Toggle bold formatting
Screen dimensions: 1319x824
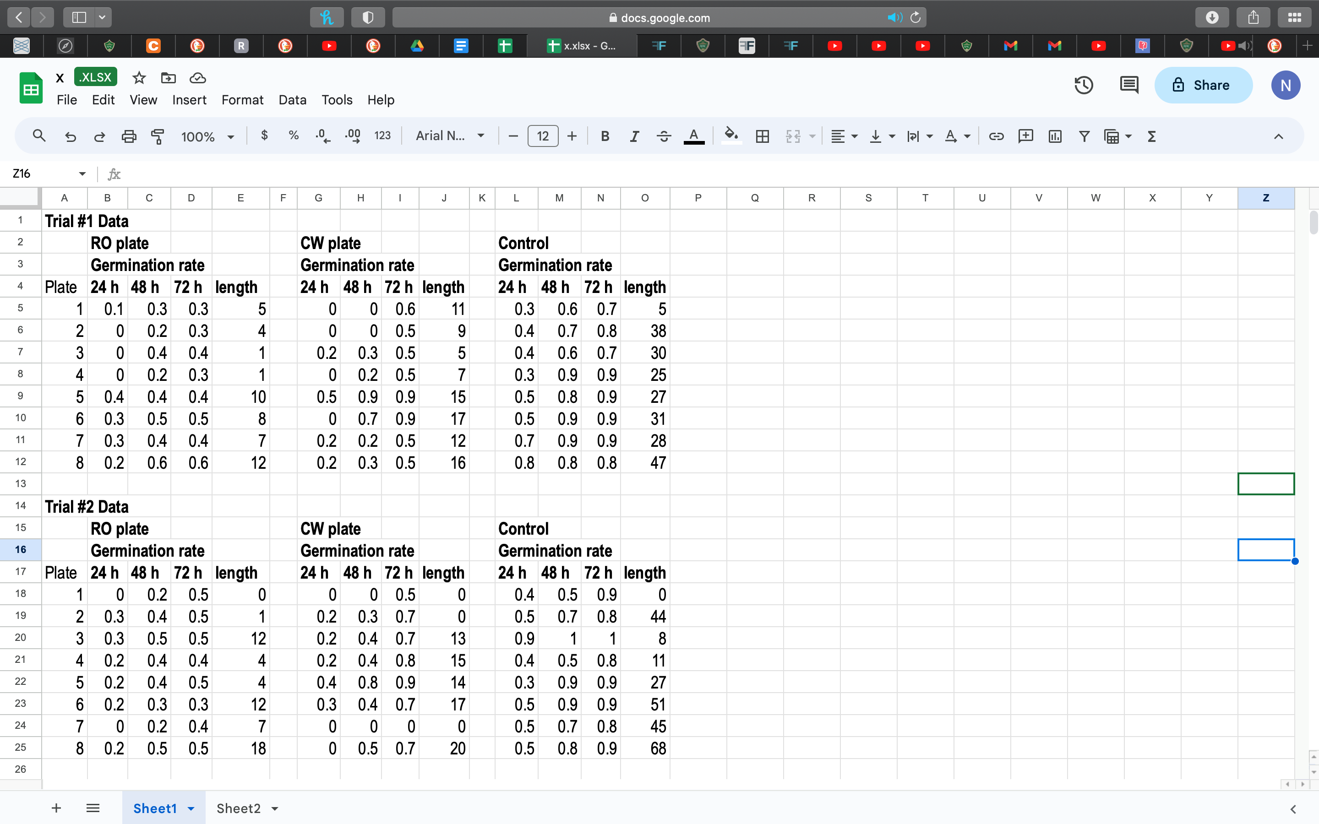click(x=605, y=136)
